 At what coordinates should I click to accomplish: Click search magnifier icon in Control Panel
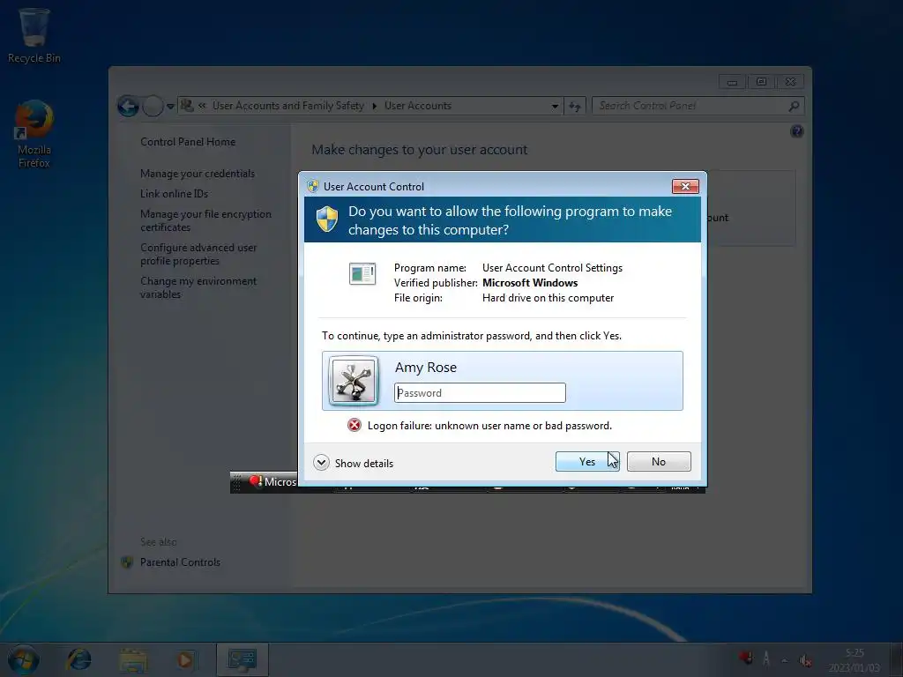[x=794, y=106]
